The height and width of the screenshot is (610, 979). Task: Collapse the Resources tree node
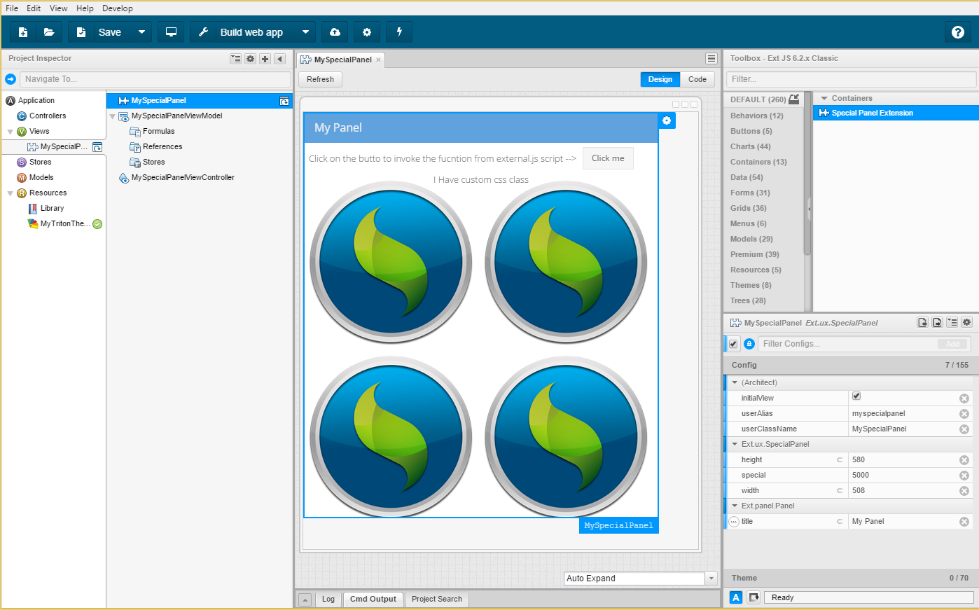pos(10,193)
